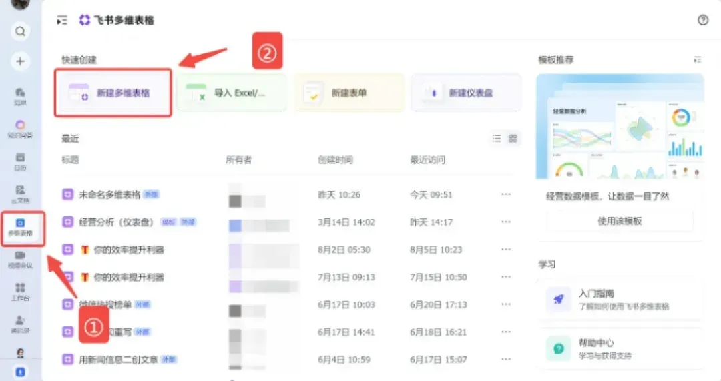Click 新建表单 quick create card
This screenshot has height=381, width=721.
tap(349, 93)
